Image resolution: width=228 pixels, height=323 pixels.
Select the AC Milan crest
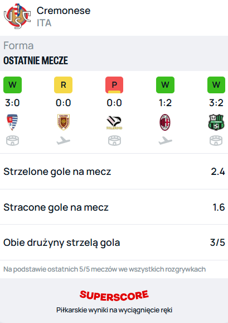pyautogui.click(x=165, y=122)
